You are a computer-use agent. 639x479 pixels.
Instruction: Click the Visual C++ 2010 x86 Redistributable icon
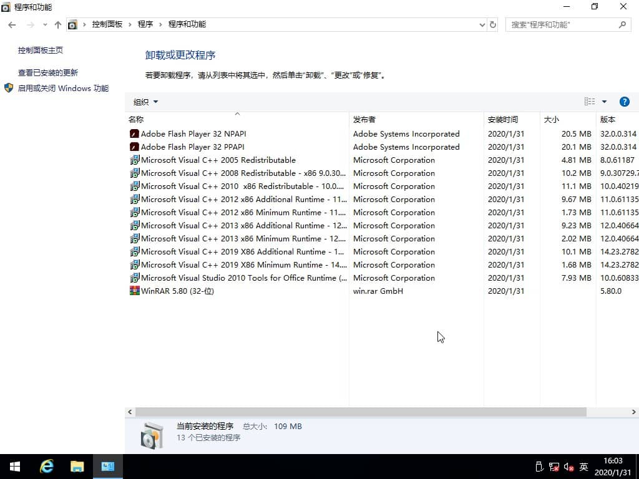pyautogui.click(x=135, y=186)
